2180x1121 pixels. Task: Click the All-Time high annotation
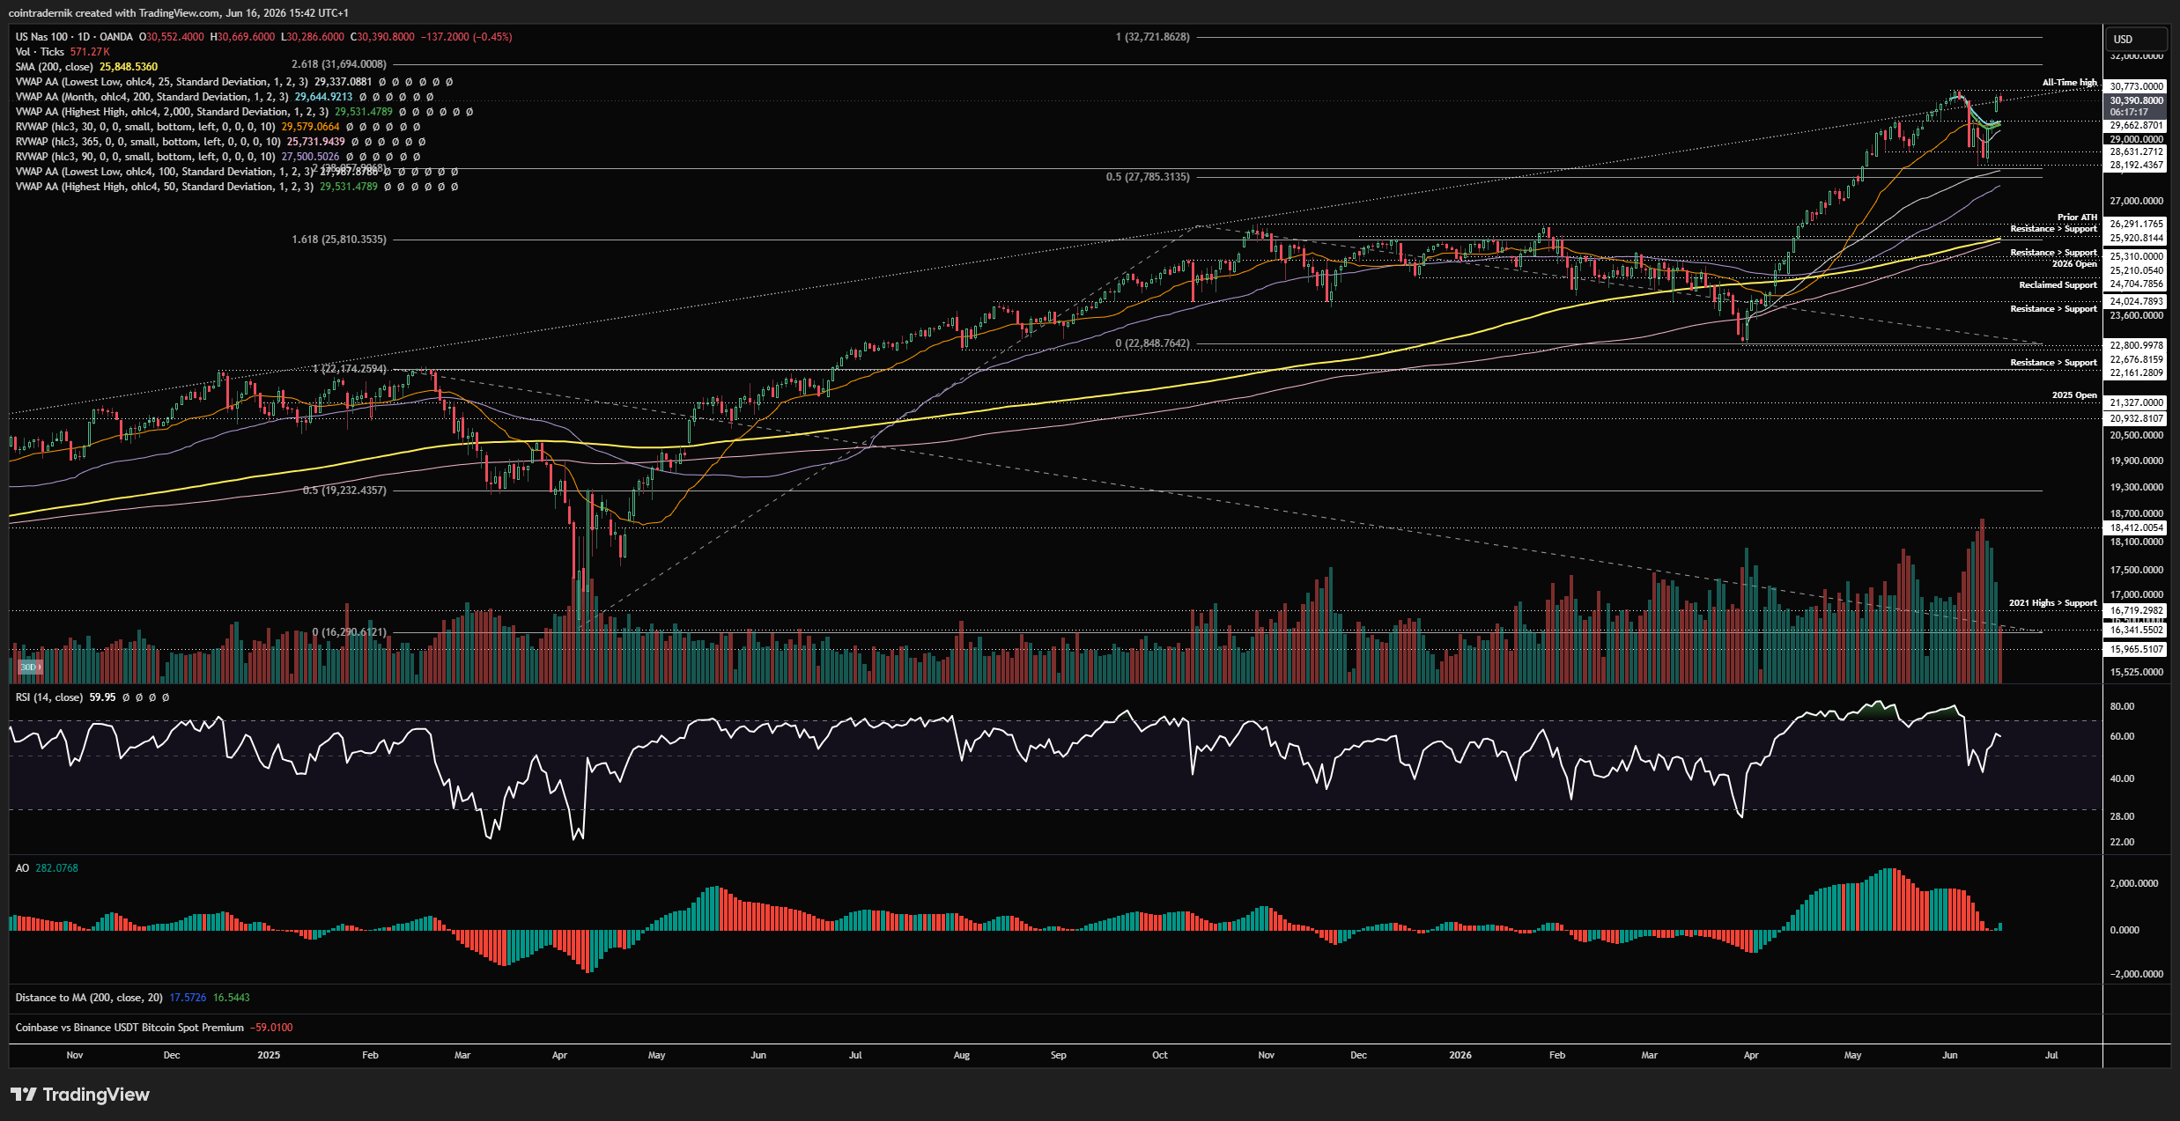pos(2070,83)
